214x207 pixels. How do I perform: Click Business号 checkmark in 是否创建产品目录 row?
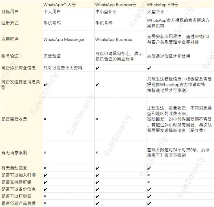click(x=97, y=203)
